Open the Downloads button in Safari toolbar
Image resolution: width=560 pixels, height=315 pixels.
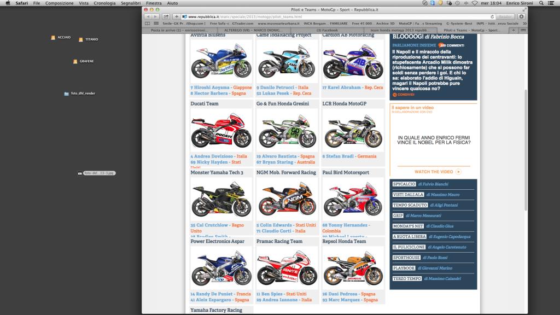[521, 16]
